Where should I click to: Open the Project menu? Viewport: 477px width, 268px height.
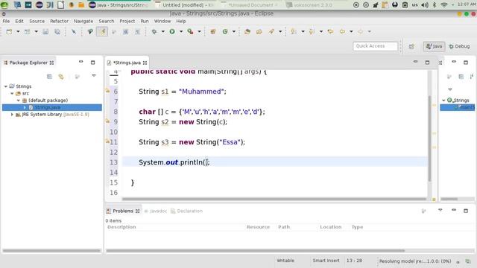(127, 22)
